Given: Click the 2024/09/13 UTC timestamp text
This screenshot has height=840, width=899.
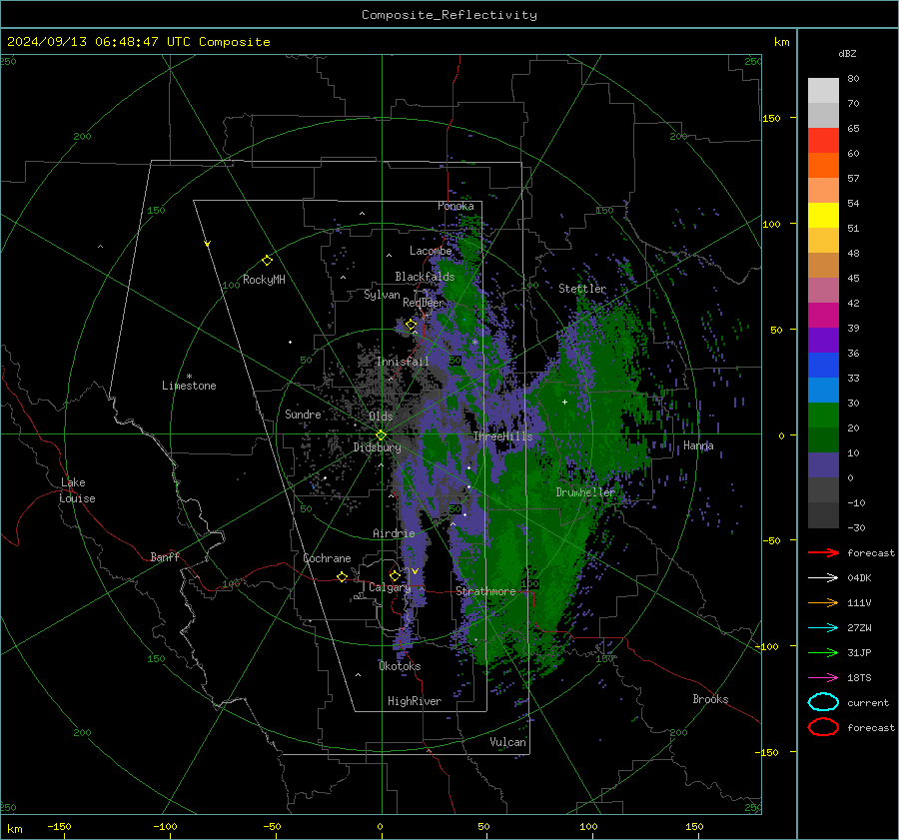Looking at the screenshot, I should [139, 42].
